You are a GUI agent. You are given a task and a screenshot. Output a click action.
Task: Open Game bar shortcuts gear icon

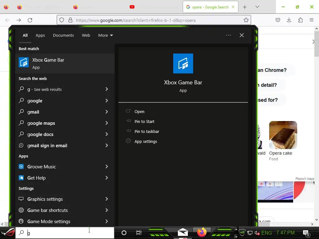[x=21, y=210]
